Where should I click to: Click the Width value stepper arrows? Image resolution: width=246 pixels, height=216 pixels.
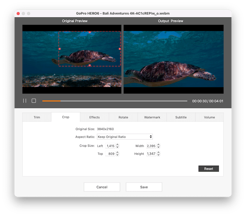[x=158, y=146]
